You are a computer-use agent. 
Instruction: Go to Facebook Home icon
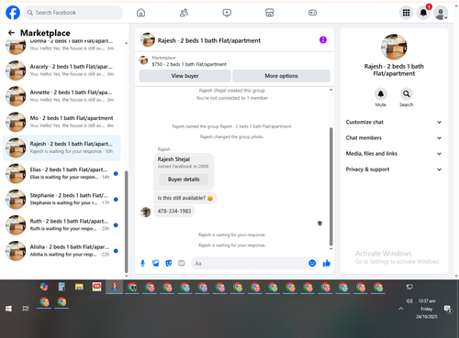pos(140,13)
